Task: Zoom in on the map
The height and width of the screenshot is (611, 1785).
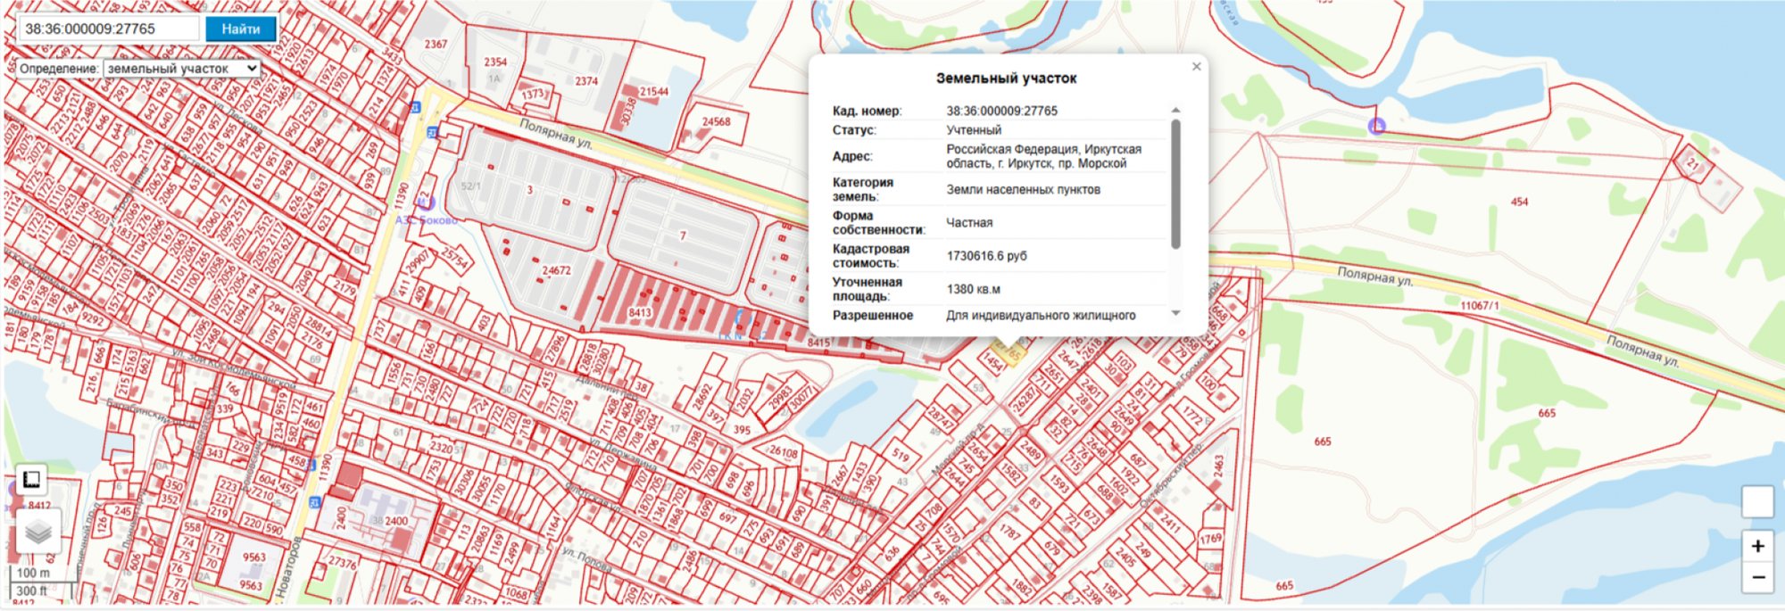Action: pyautogui.click(x=1757, y=546)
